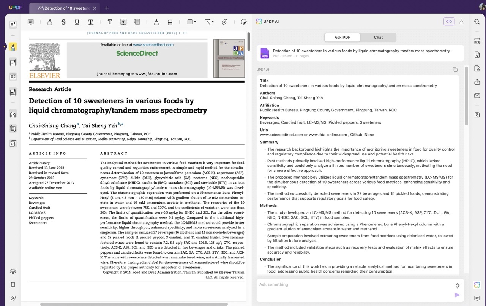The image size is (486, 306).
Task: Send the AI prompt message
Action: tap(457, 295)
